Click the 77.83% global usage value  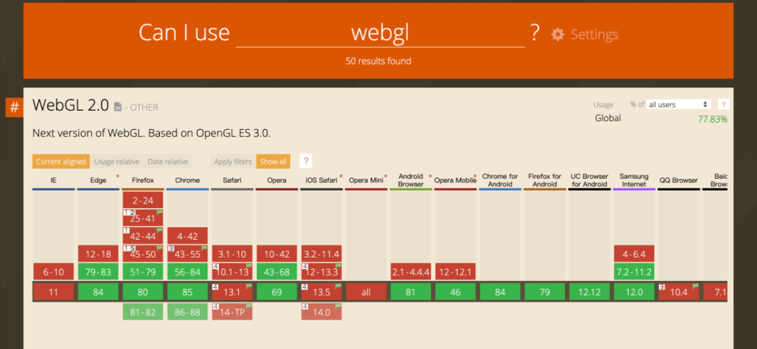tap(713, 119)
